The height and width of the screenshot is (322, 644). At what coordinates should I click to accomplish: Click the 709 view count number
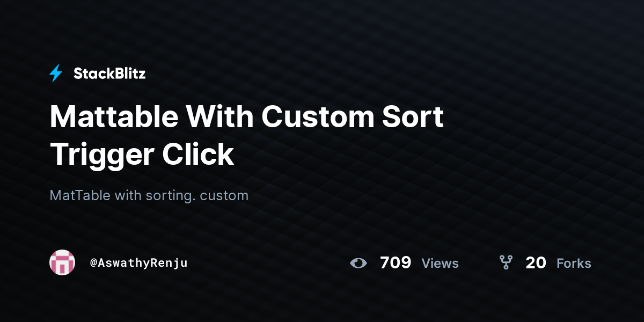[396, 262]
